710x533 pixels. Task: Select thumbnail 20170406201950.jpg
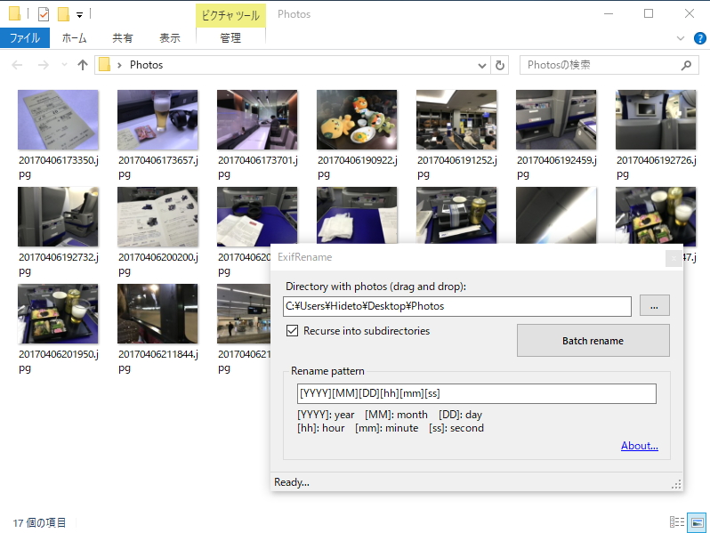click(58, 313)
